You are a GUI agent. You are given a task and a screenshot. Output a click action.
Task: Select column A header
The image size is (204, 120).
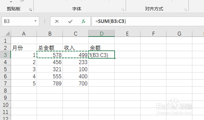tap(24, 34)
